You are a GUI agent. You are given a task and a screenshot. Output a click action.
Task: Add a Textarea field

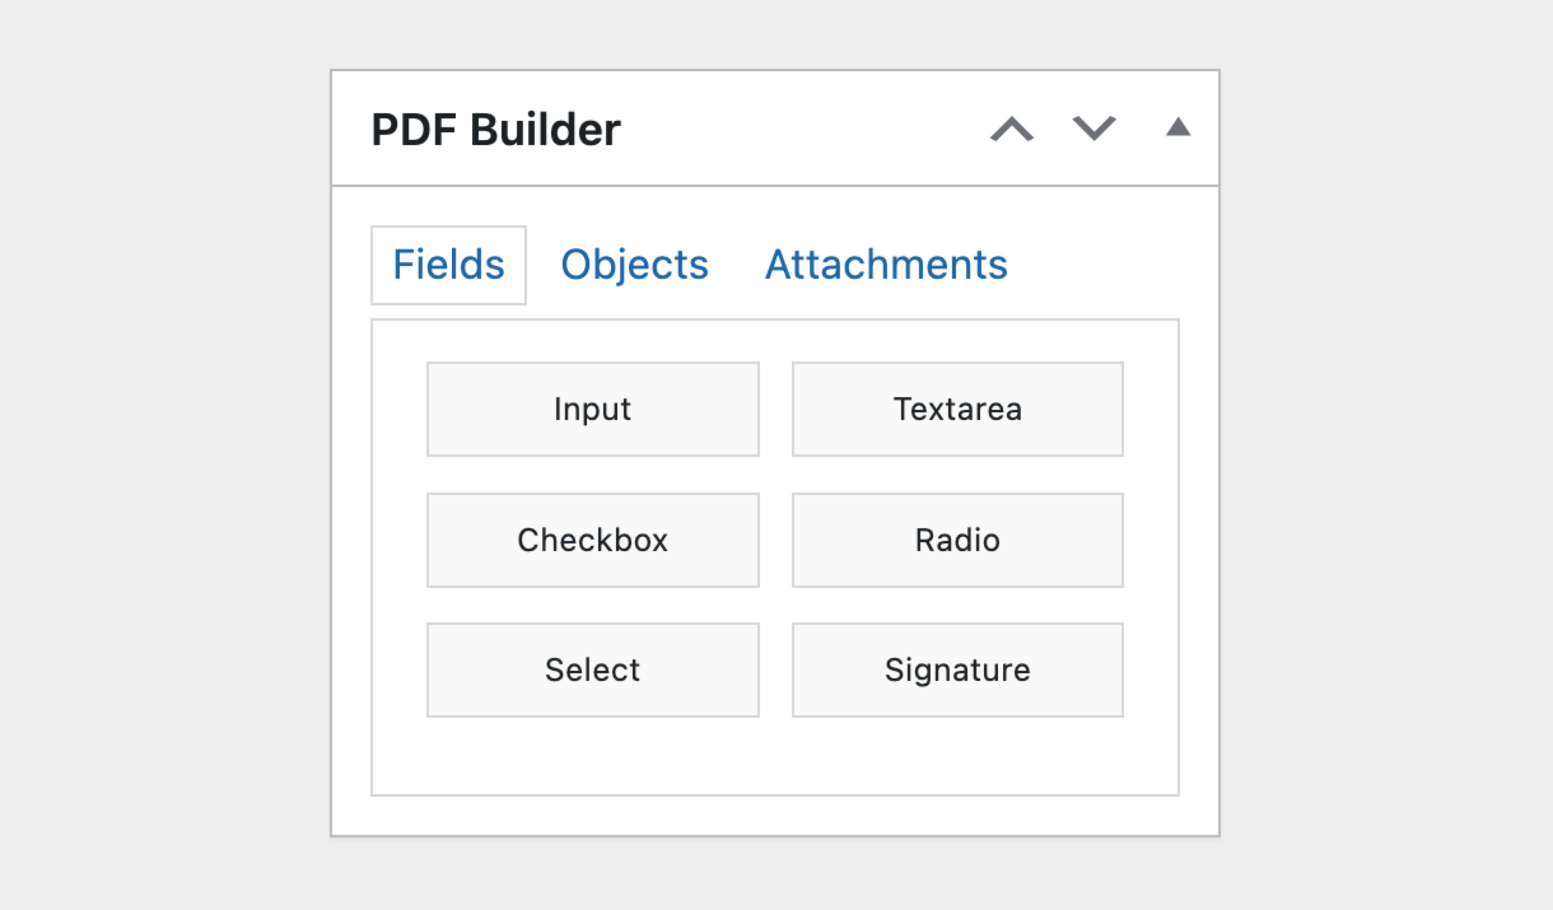(958, 409)
